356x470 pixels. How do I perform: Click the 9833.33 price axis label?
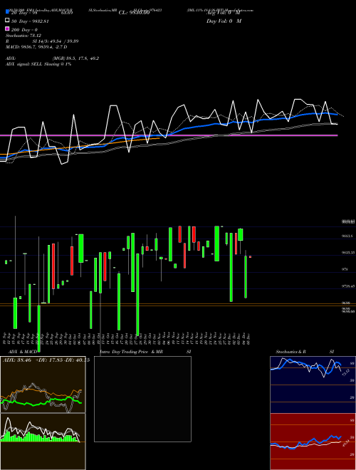point(348,253)
